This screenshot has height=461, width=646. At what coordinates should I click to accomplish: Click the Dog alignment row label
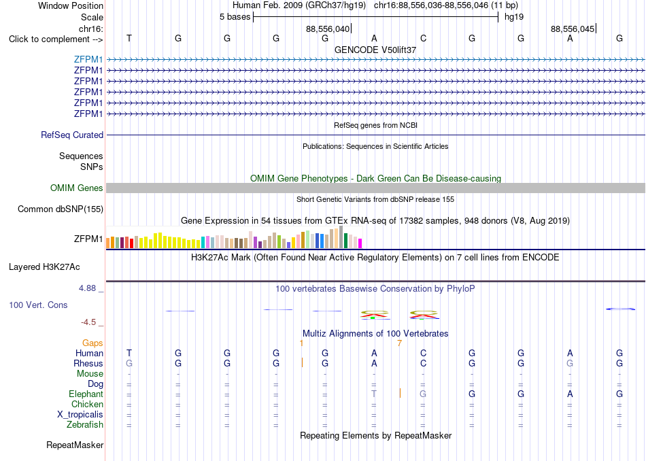(95, 384)
